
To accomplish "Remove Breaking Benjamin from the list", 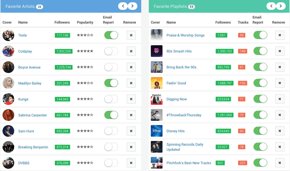I will (x=131, y=147).
